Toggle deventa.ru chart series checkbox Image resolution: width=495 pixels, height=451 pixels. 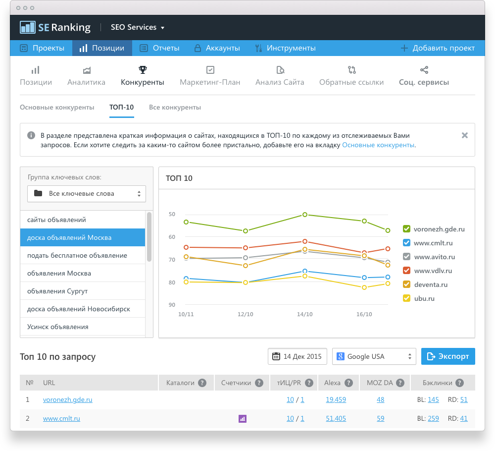pos(406,284)
